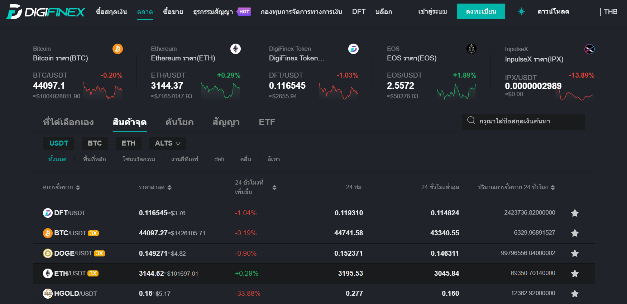Click the เข้าสู่ระบบ login link
The image size is (627, 304).
coord(432,11)
